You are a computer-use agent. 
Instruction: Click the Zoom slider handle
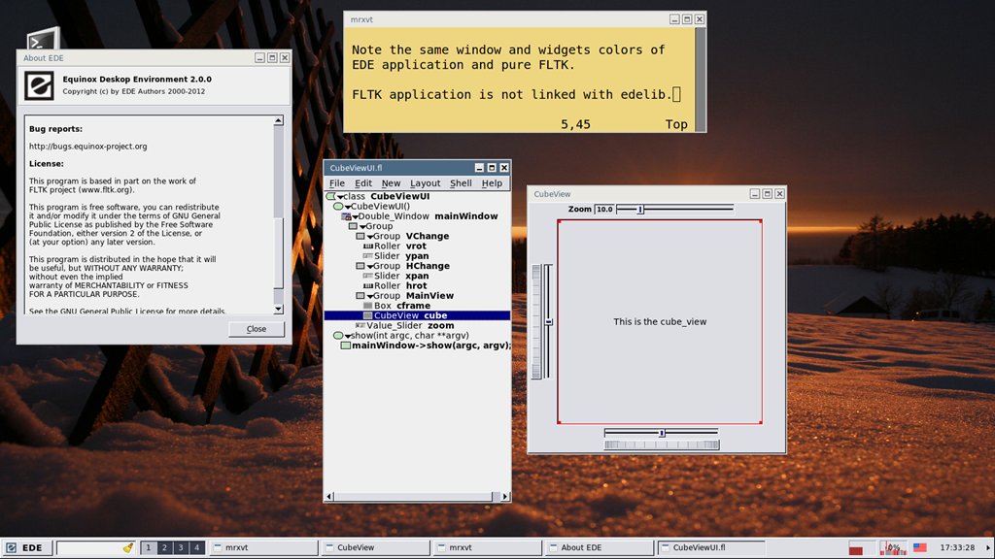coord(640,210)
